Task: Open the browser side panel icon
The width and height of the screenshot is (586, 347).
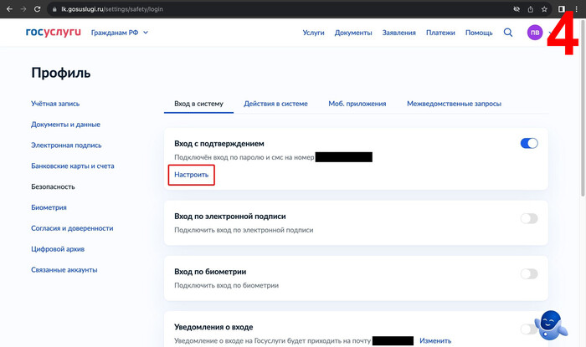Action: tap(562, 8)
